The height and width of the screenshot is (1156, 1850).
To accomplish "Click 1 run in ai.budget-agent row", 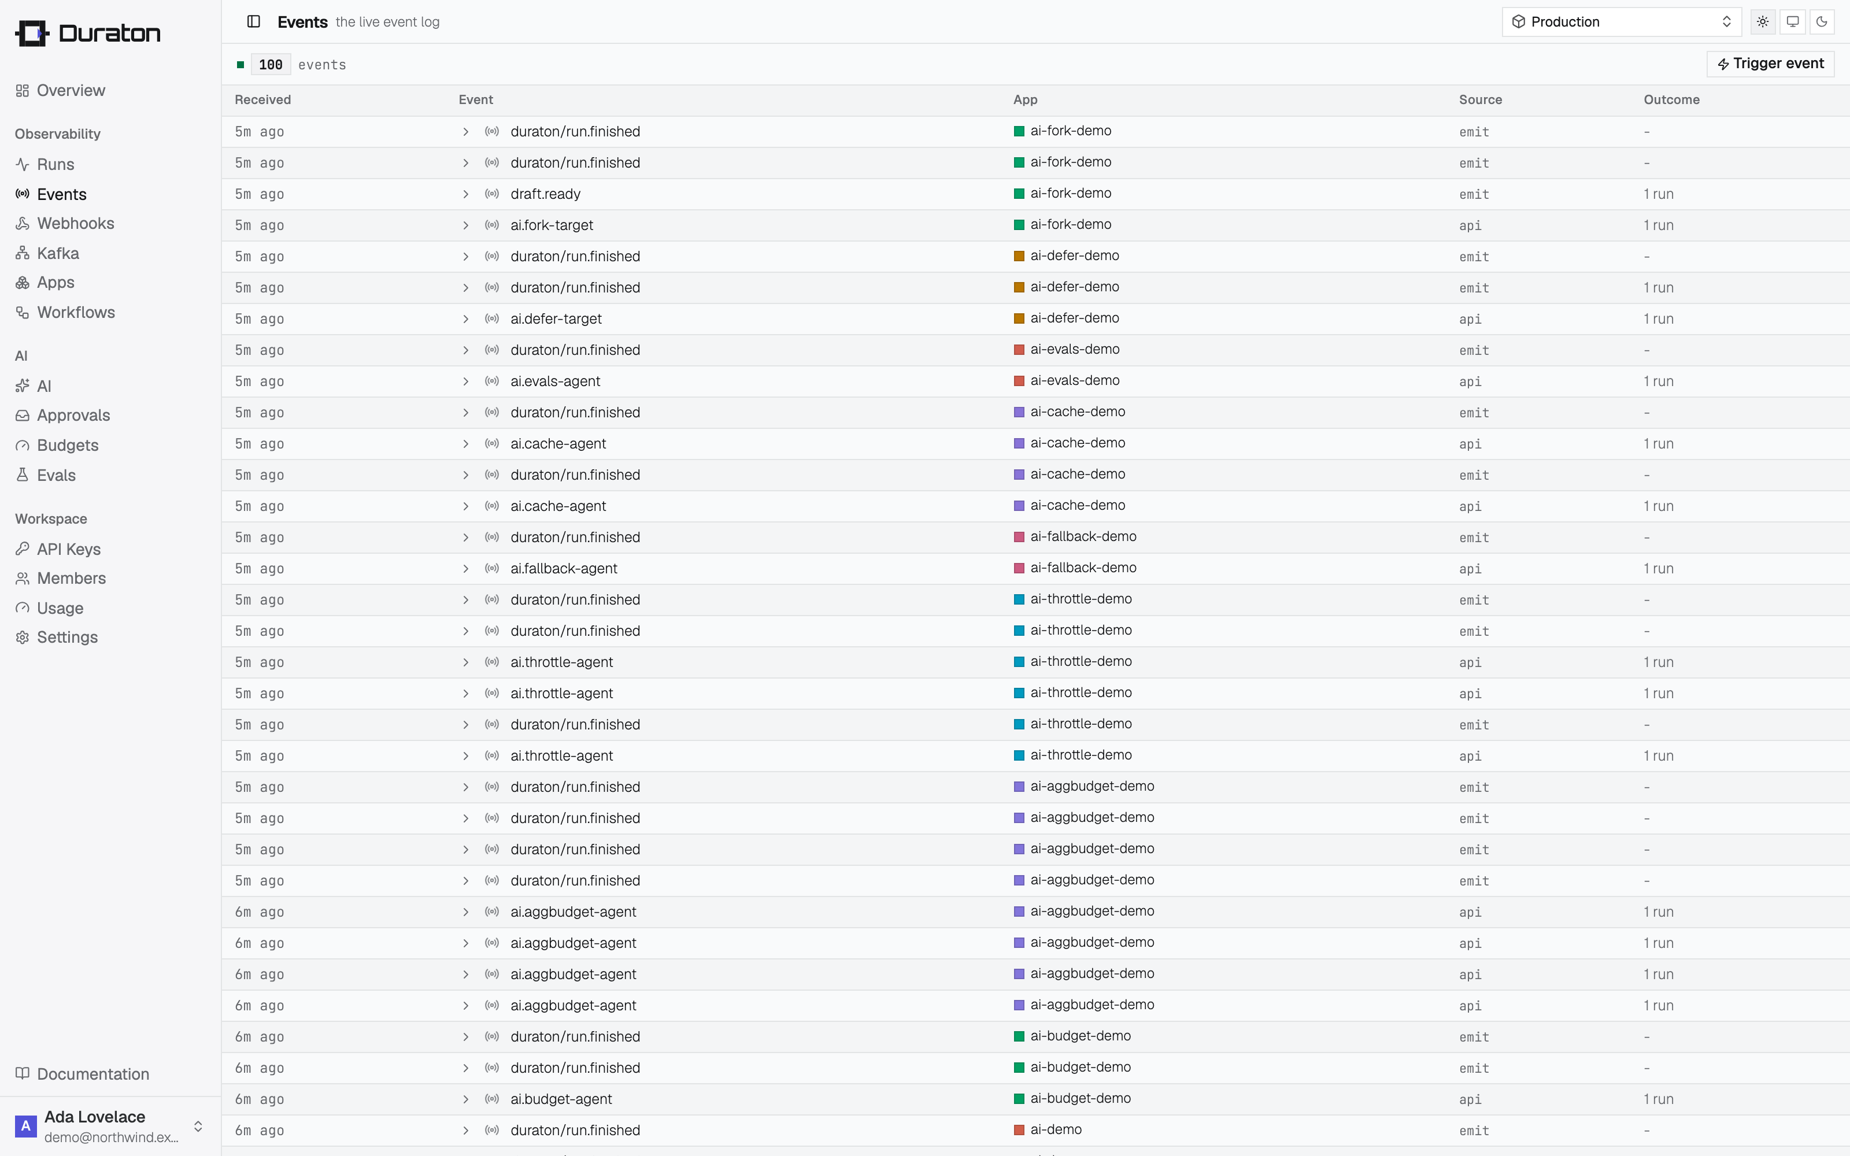I will pyautogui.click(x=1659, y=1099).
